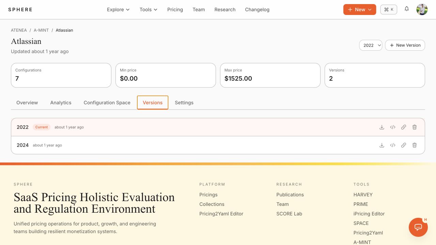Switch to the Analytics tab
436x245 pixels.
pos(61,103)
